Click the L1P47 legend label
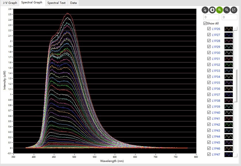Screen dimensions: 241x166 (216, 154)
